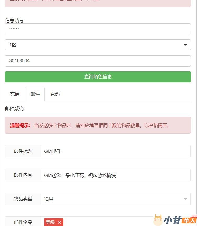Screen dimensions: 197x226
Task: Click the field containing 30108004
Action: (x=98, y=61)
